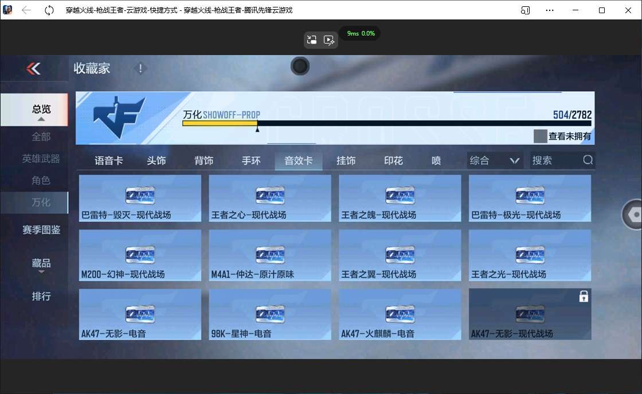Click the red double-chevron back icon

tap(34, 68)
